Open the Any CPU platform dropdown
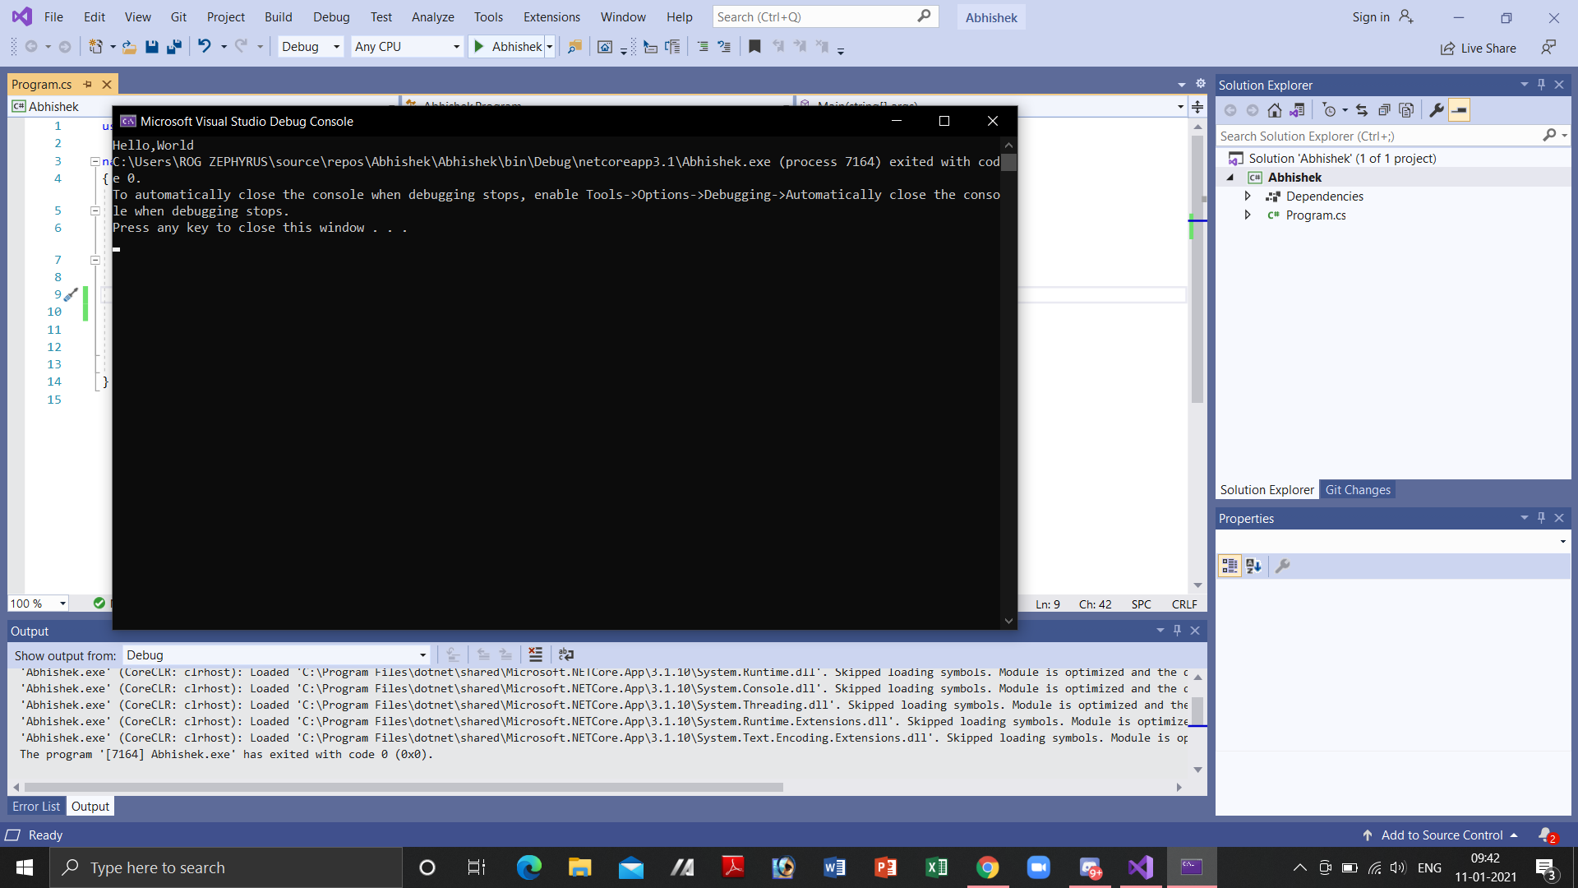The height and width of the screenshot is (888, 1578). 406,47
